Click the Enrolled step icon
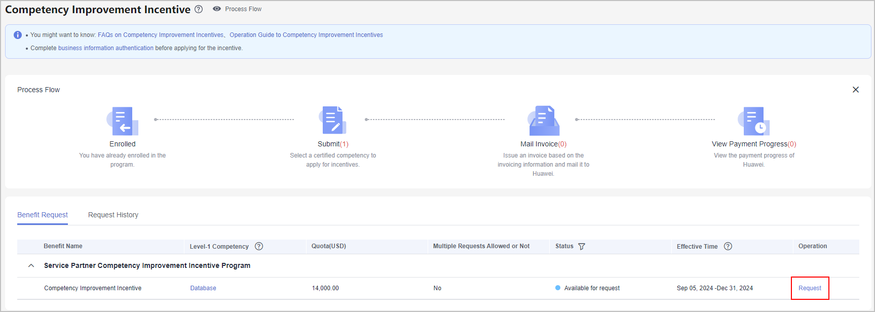Image resolution: width=875 pixels, height=312 pixels. (x=123, y=121)
